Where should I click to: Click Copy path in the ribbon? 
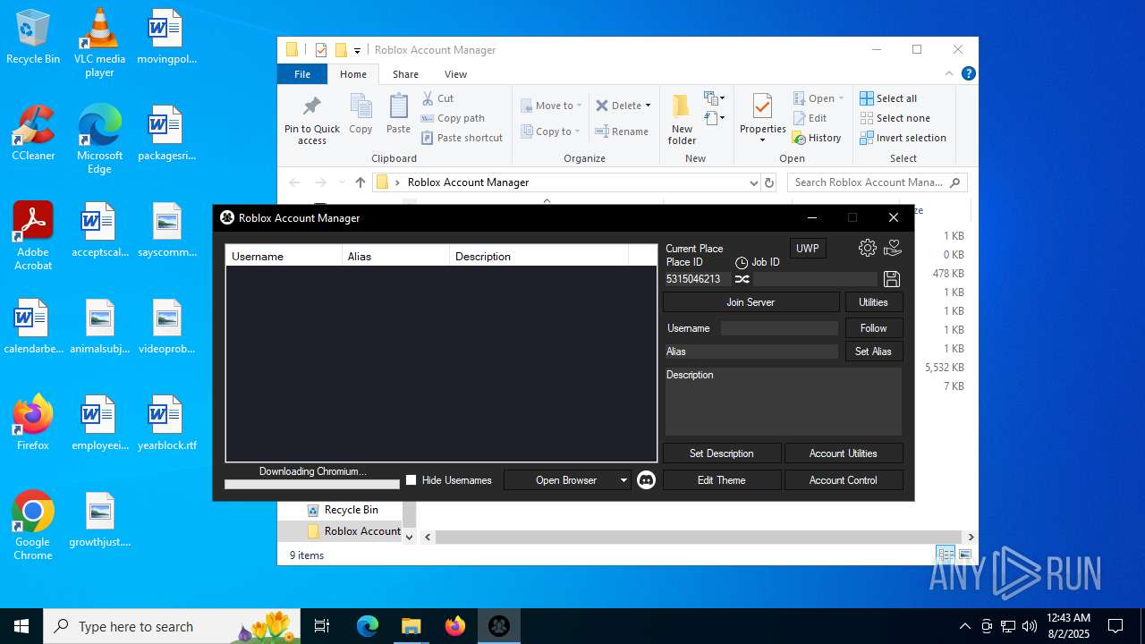pos(453,118)
